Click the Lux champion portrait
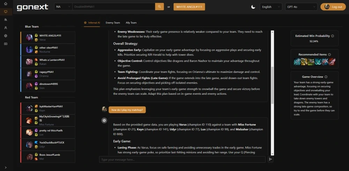Viewport: 349px width, 171px height. coord(29,133)
